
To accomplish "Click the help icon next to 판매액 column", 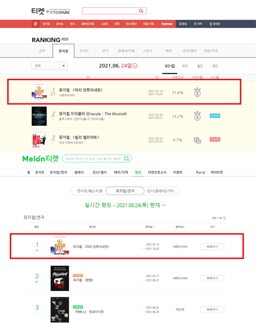I will click(201, 77).
